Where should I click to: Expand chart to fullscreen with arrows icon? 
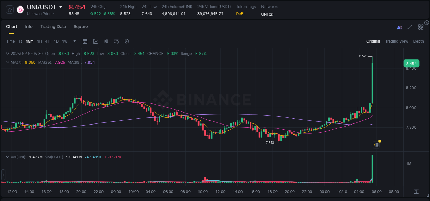[x=410, y=27]
